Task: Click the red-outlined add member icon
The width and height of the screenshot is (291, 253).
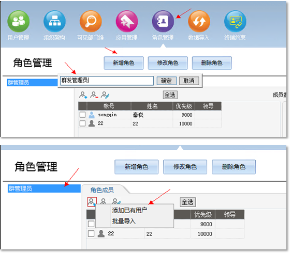Action: [92, 202]
